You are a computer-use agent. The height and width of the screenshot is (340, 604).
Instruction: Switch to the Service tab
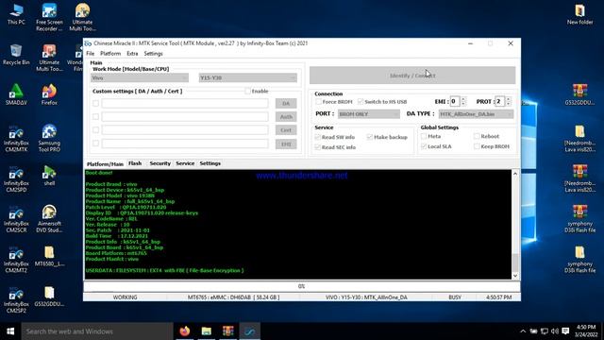coord(185,163)
